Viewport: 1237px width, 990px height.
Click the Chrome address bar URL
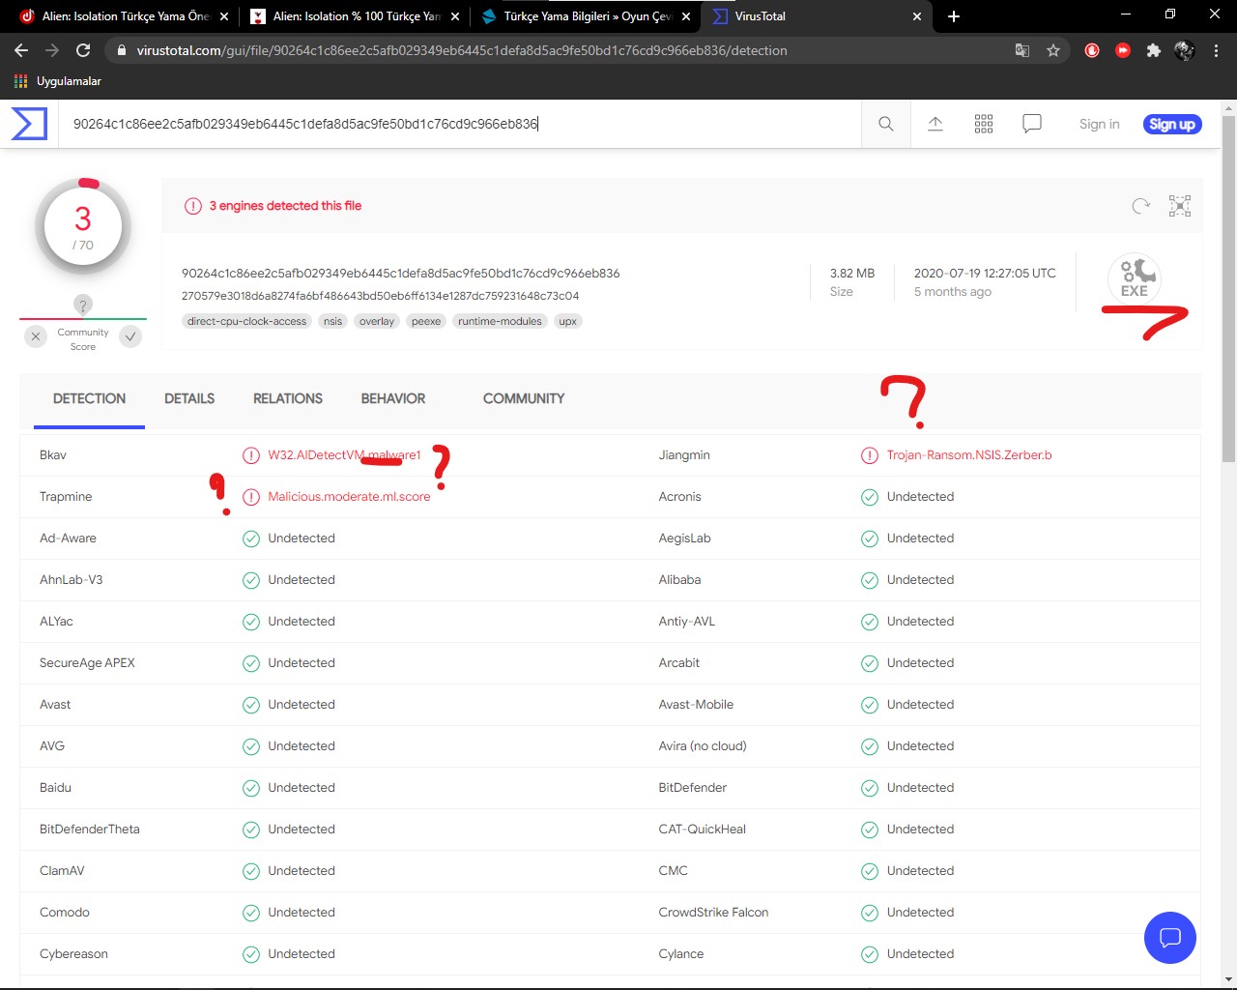pos(462,50)
